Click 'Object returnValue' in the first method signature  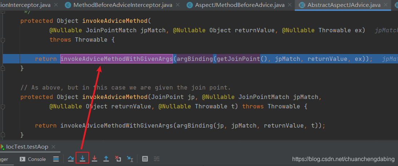(242, 30)
